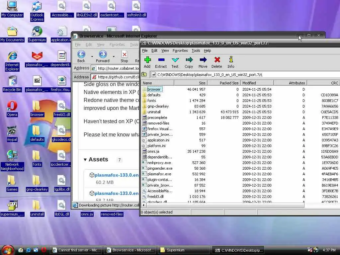Select the mypal desktop icon
The width and height of the screenshot is (340, 255).
pos(12,133)
